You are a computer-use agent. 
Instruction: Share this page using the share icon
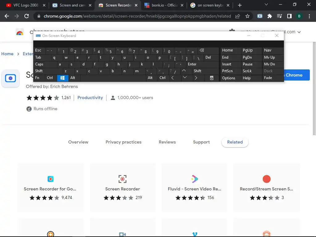coord(238,16)
